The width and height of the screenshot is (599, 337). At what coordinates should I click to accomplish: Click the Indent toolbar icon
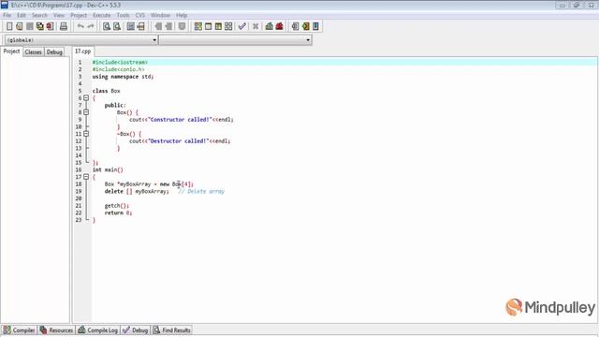pos(158,26)
